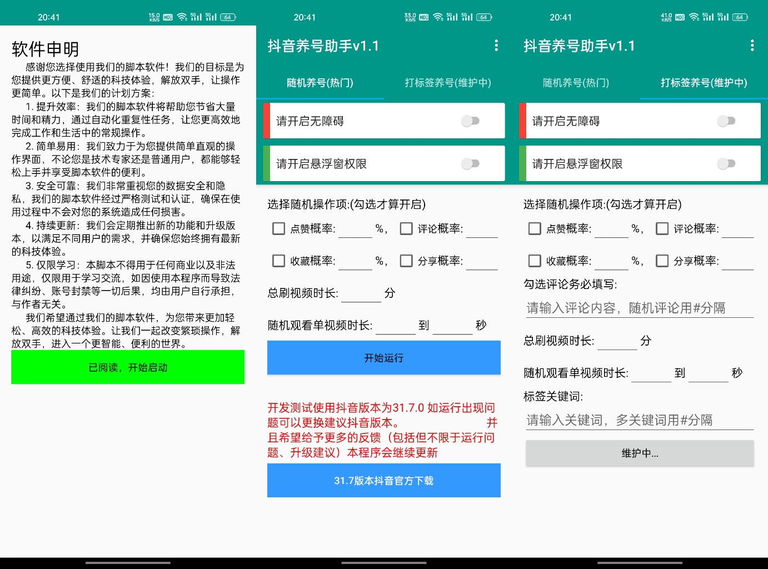Check 分享概率 checkbox in middle screen

[407, 261]
